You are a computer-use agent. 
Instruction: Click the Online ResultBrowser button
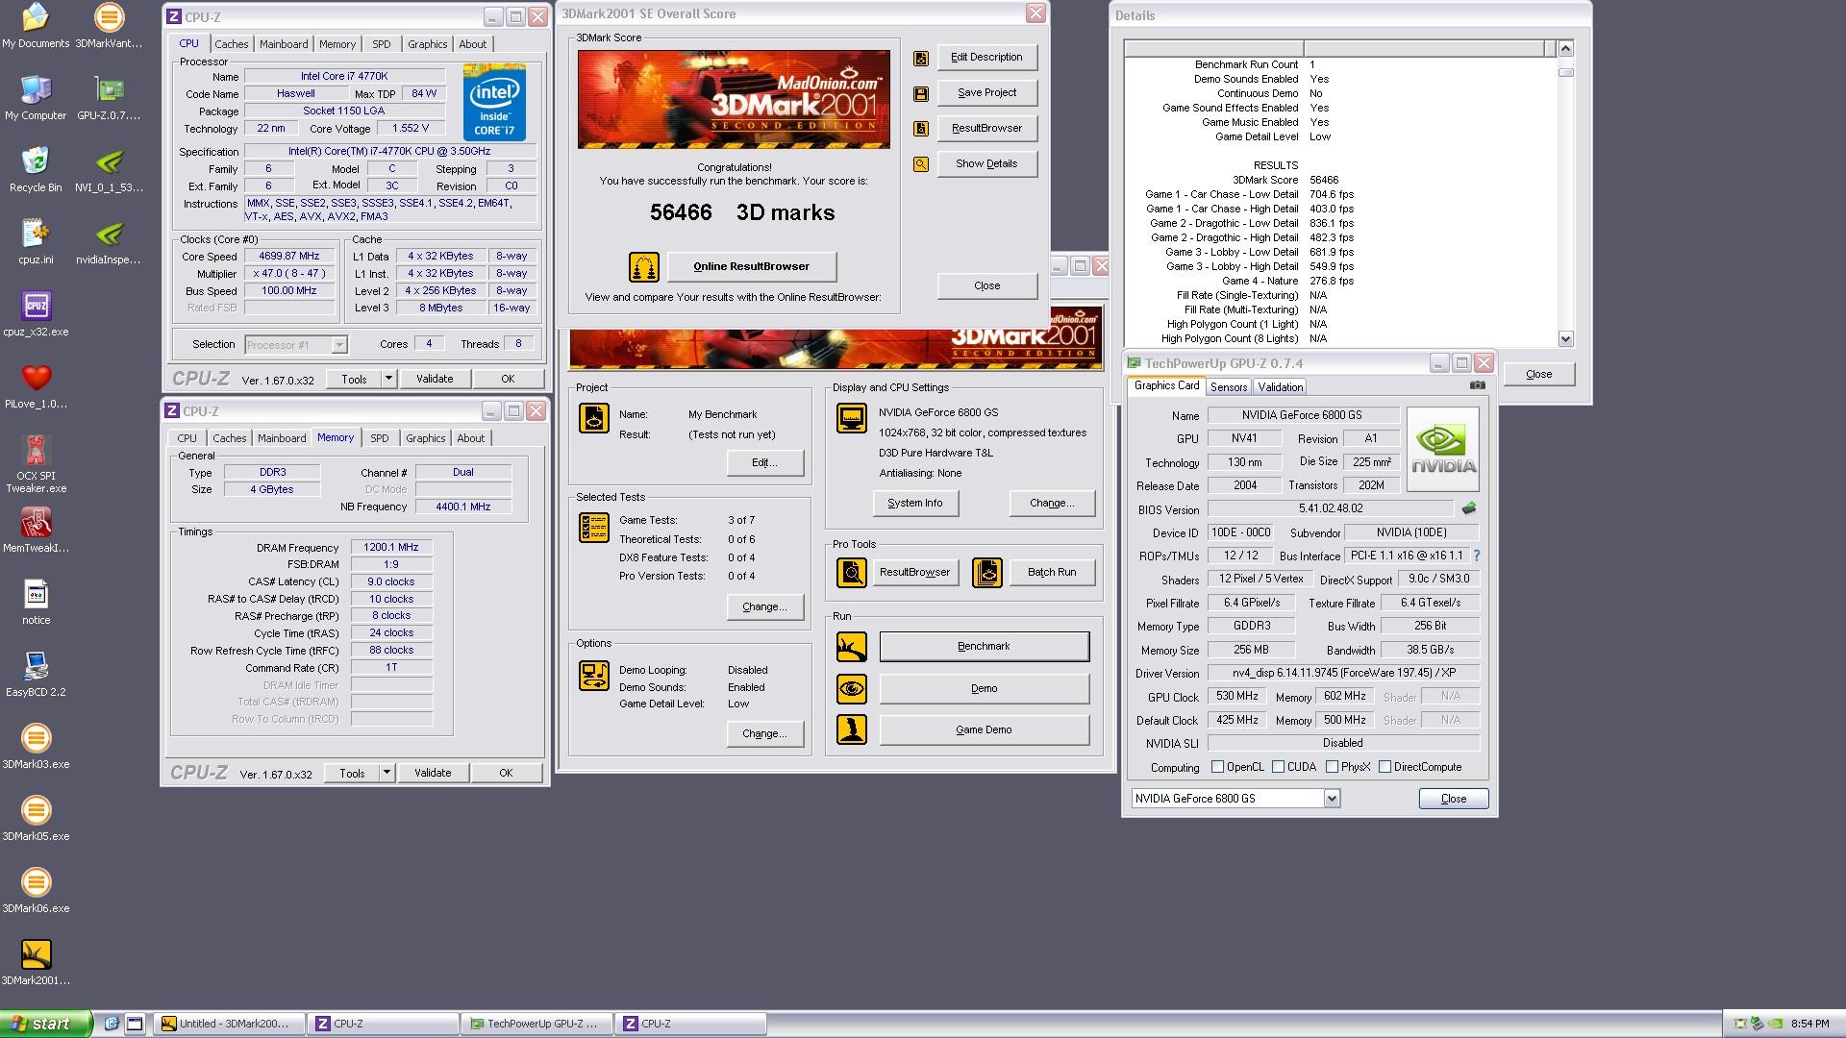[752, 267]
